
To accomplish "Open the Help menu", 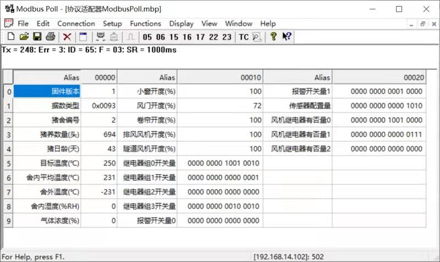I will (x=268, y=24).
